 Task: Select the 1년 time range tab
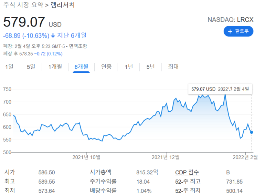[x=129, y=67]
